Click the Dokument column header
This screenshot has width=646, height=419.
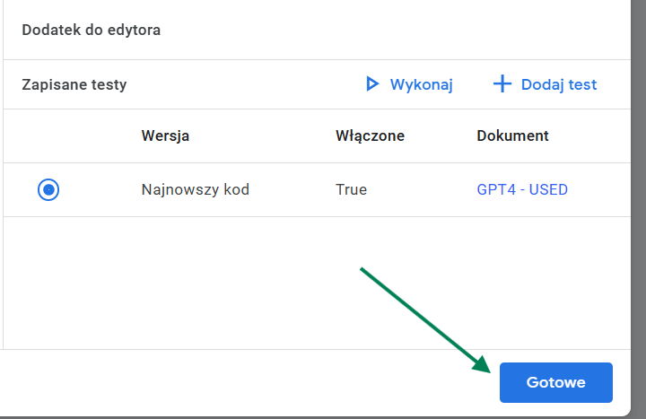pos(512,135)
